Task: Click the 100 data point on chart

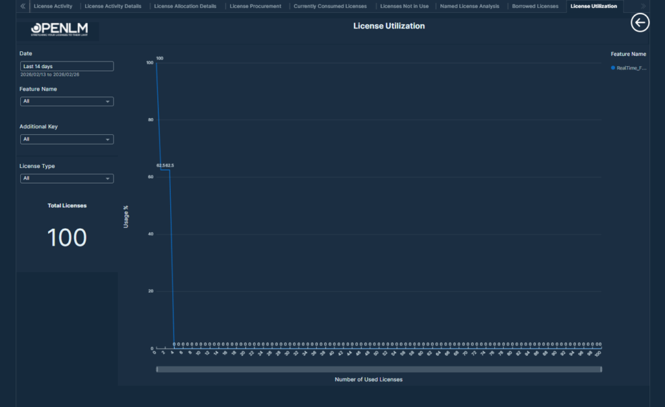Action: coord(157,63)
